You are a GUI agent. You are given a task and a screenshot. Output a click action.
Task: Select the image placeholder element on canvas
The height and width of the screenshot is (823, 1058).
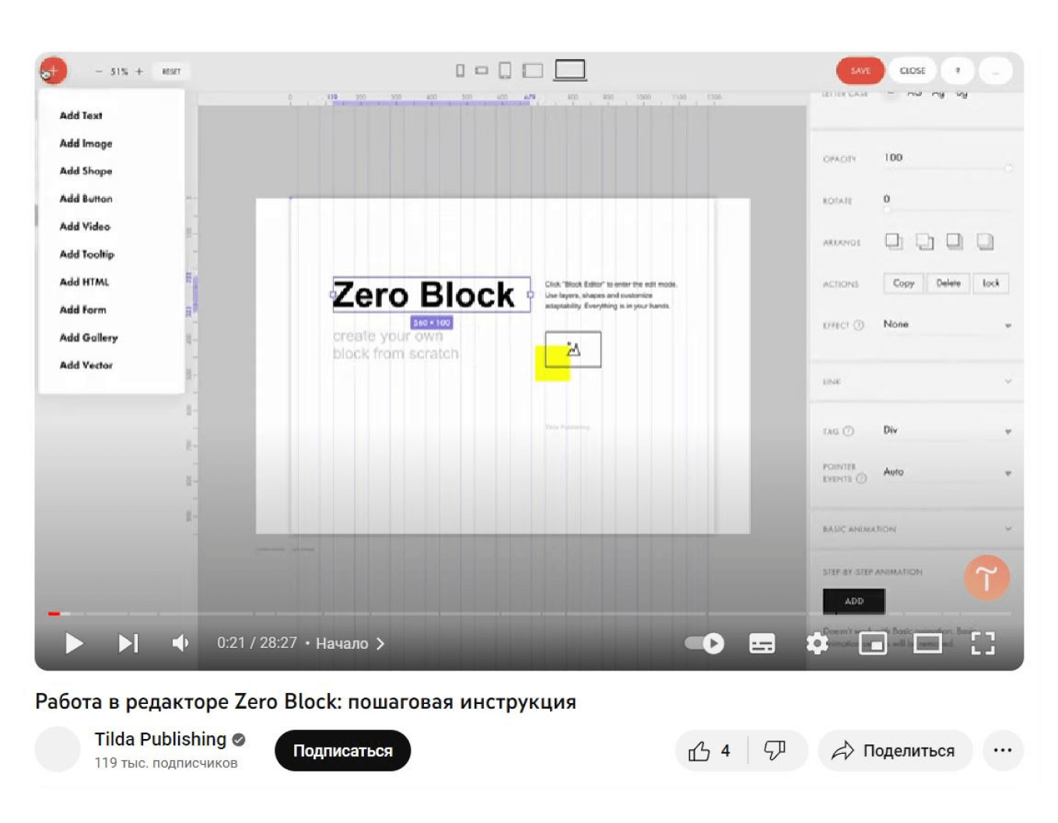[x=573, y=349]
